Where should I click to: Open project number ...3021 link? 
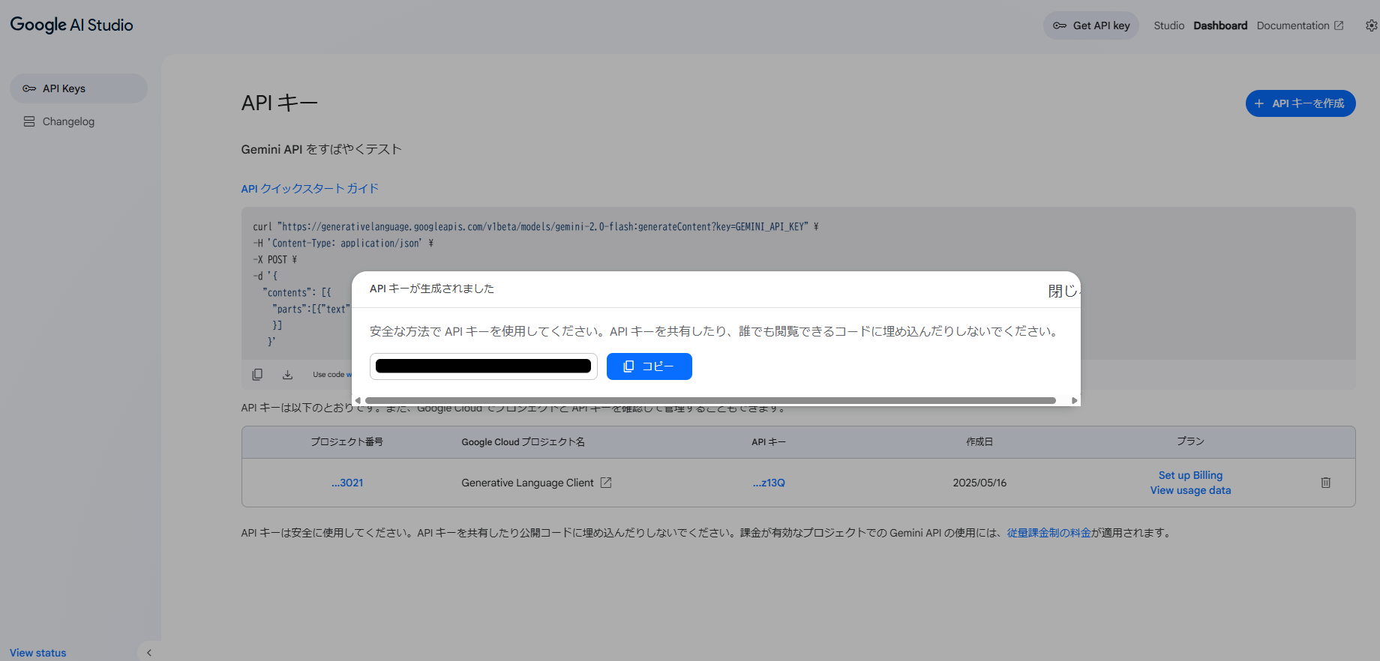347,483
